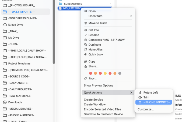Apply the gray color tag
This screenshot has height=122, width=182.
pyautogui.click(x=120, y=73)
